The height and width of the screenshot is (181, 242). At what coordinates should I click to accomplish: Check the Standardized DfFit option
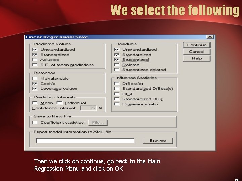117,99
